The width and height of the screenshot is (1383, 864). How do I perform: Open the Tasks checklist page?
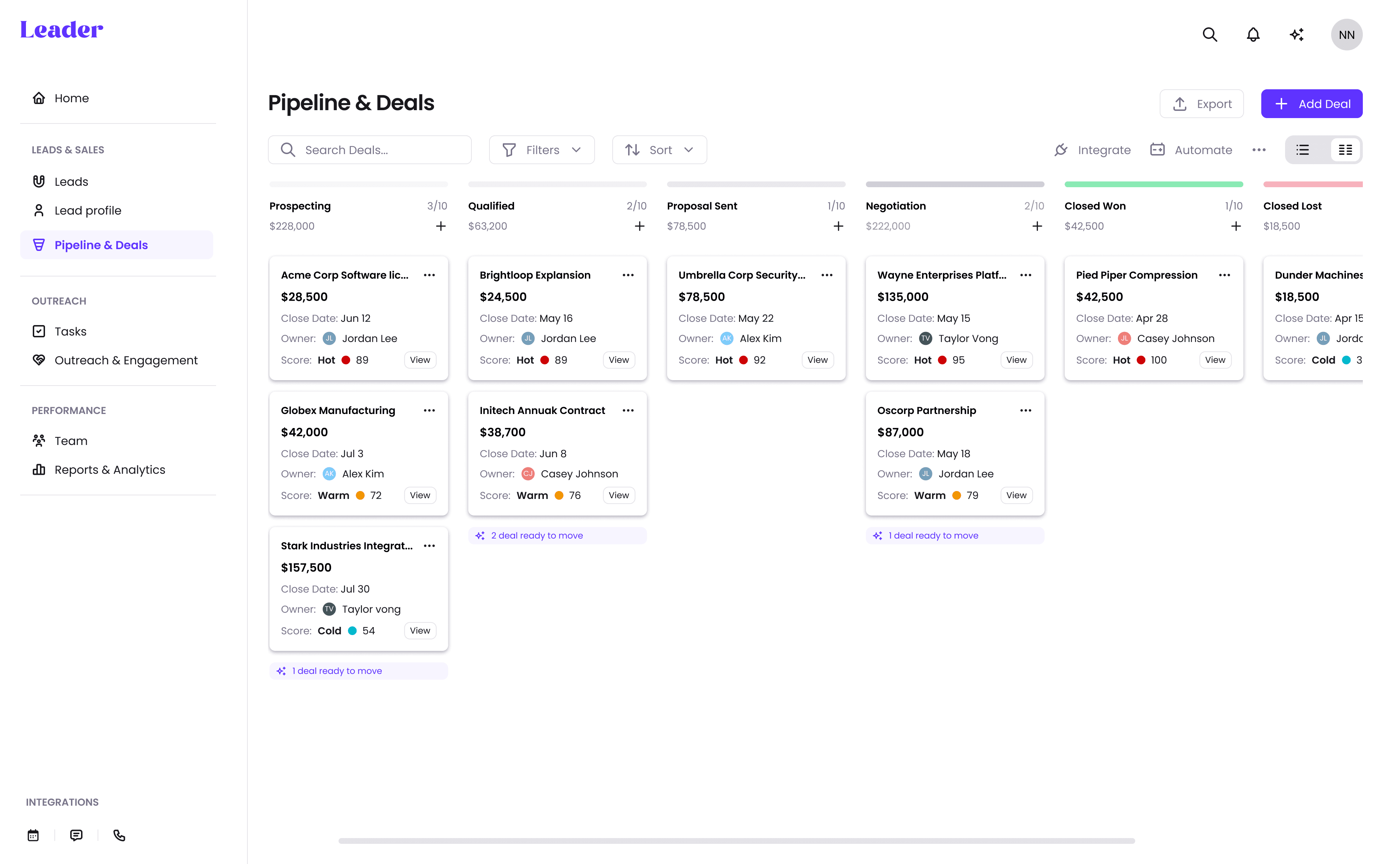coord(70,332)
